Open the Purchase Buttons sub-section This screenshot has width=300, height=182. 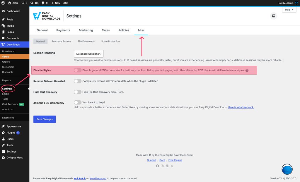62,41
